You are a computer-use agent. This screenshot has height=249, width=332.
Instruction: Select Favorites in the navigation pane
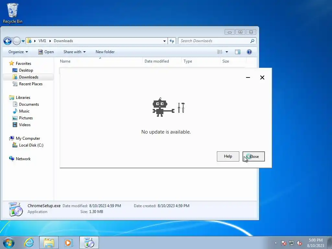coord(23,64)
